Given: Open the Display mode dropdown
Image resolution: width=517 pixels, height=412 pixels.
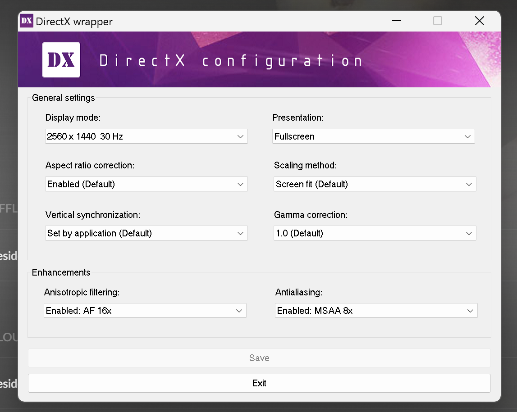Looking at the screenshot, I should coord(146,136).
